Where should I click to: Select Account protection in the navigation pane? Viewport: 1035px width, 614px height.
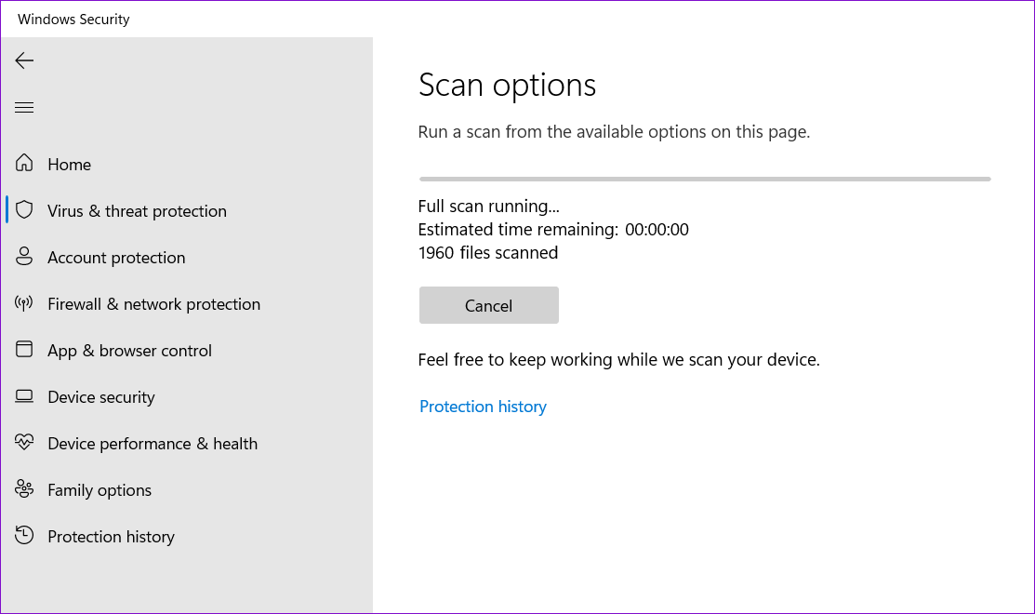point(115,257)
